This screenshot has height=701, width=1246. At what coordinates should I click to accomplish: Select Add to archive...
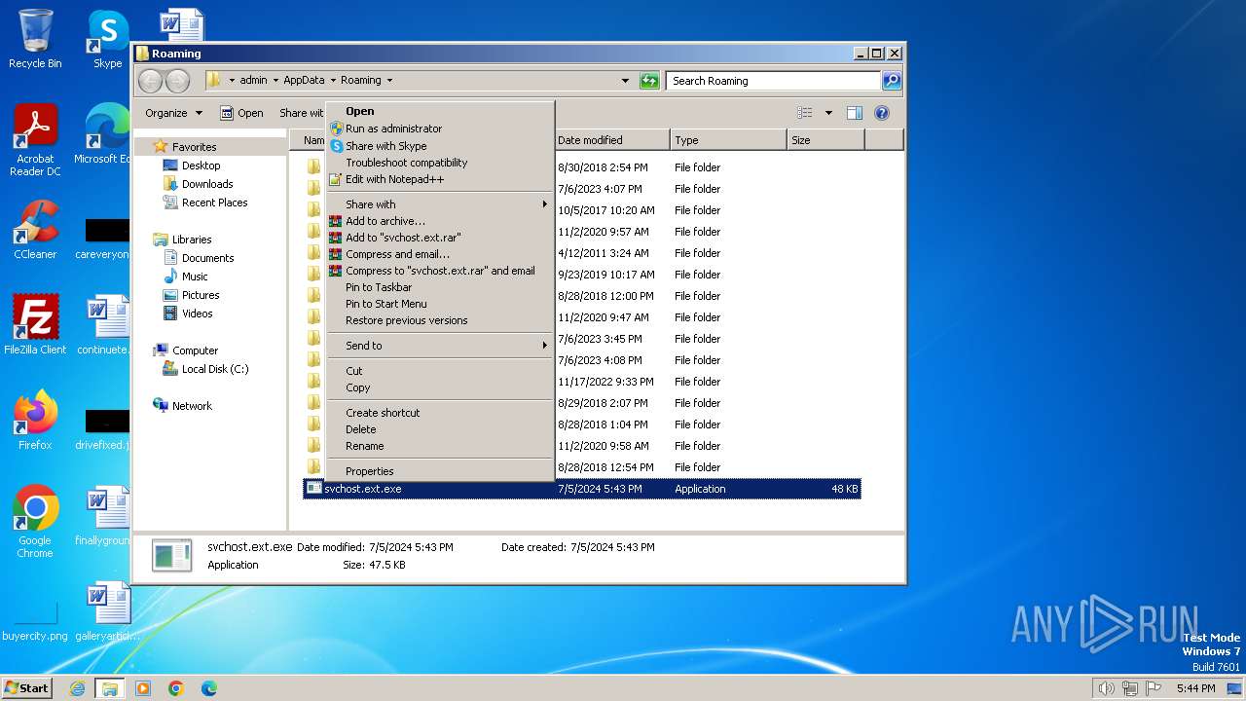pyautogui.click(x=440, y=221)
